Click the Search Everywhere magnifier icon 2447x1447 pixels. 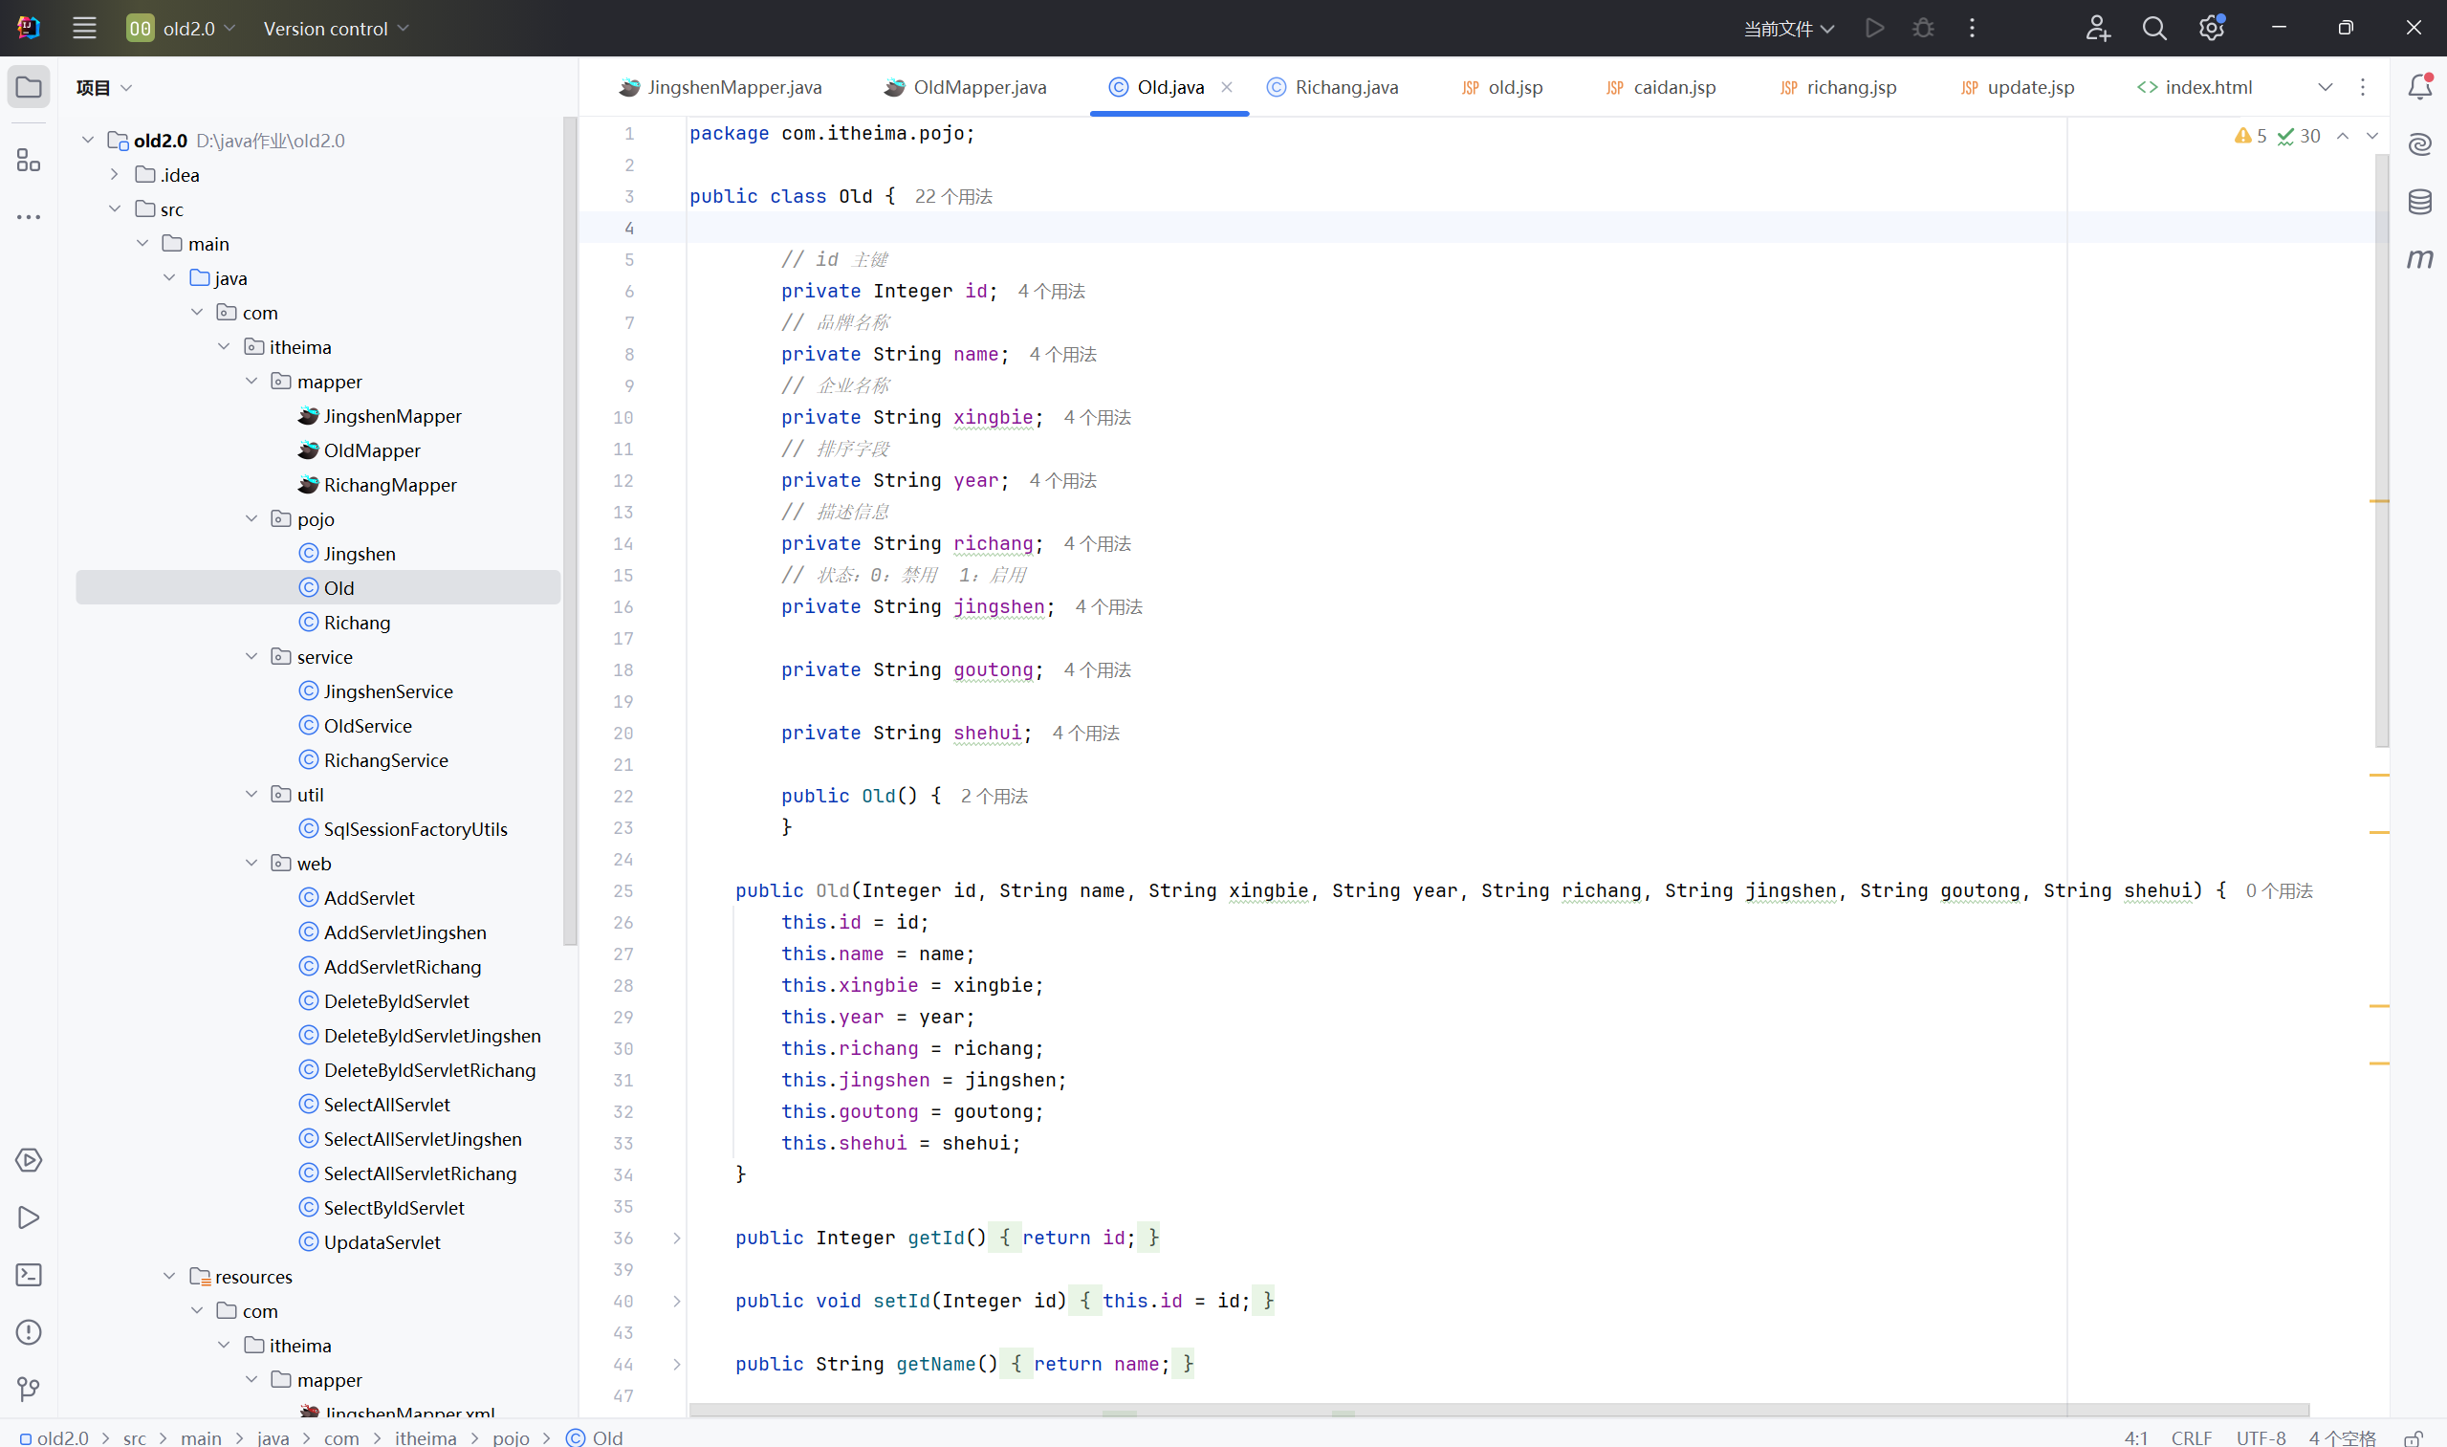click(2153, 29)
